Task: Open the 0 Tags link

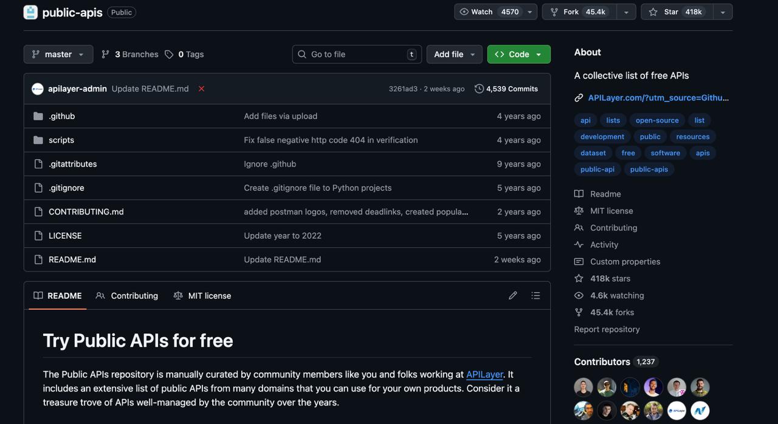Action: coord(184,54)
